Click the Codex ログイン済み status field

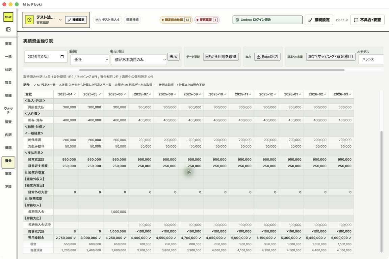tap(267, 20)
